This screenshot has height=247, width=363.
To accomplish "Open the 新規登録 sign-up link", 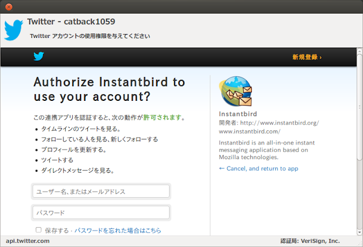I will (x=307, y=57).
